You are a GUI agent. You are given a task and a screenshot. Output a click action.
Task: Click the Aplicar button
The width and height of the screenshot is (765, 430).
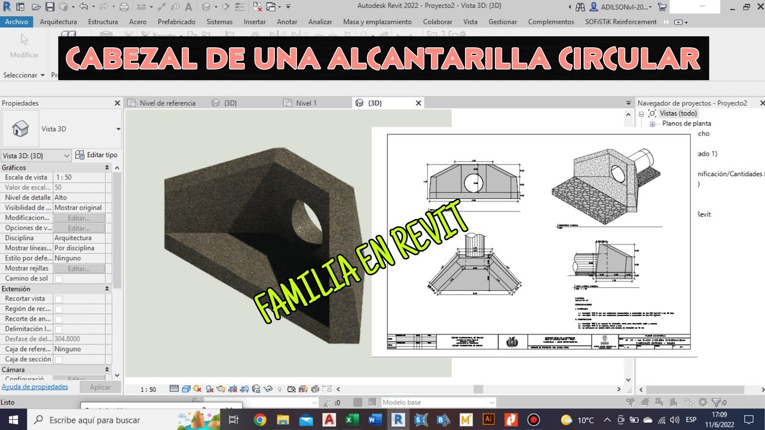[100, 387]
